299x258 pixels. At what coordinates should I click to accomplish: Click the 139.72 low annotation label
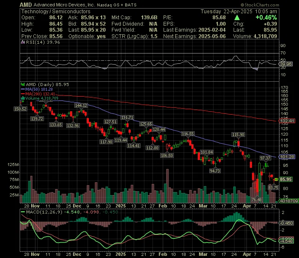pyautogui.click(x=37, y=119)
